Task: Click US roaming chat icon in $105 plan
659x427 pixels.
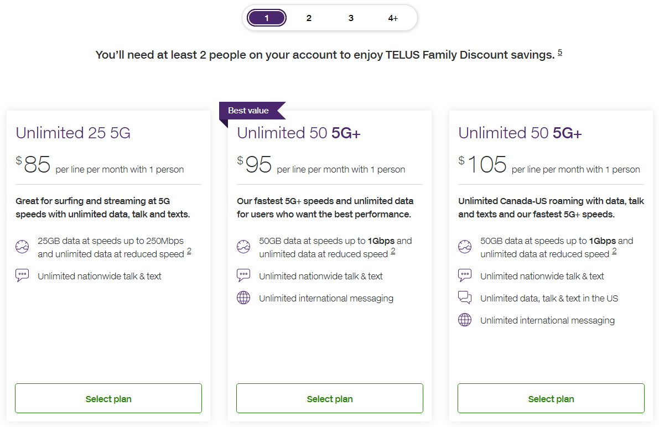Action: point(465,298)
